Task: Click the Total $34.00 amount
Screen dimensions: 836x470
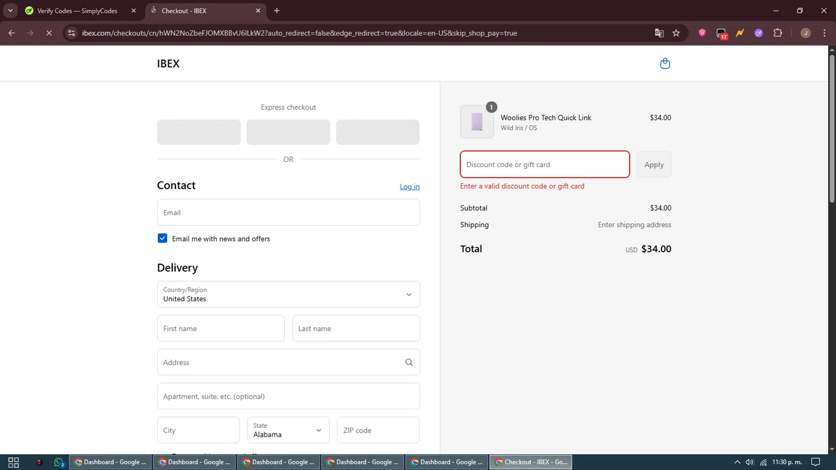Action: (656, 249)
